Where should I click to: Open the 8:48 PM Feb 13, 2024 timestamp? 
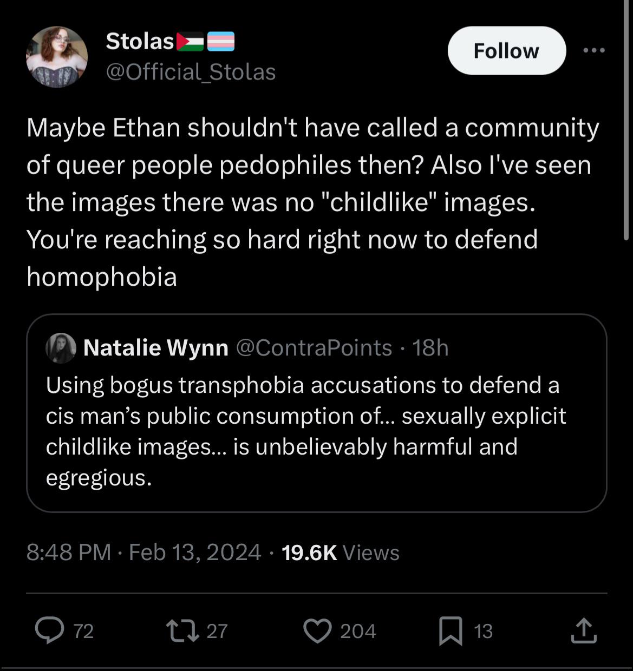click(143, 552)
